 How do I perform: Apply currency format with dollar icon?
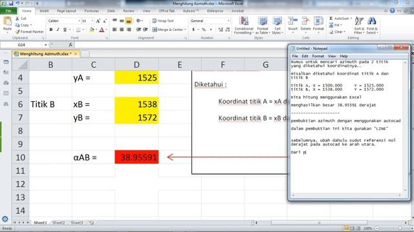click(193, 30)
